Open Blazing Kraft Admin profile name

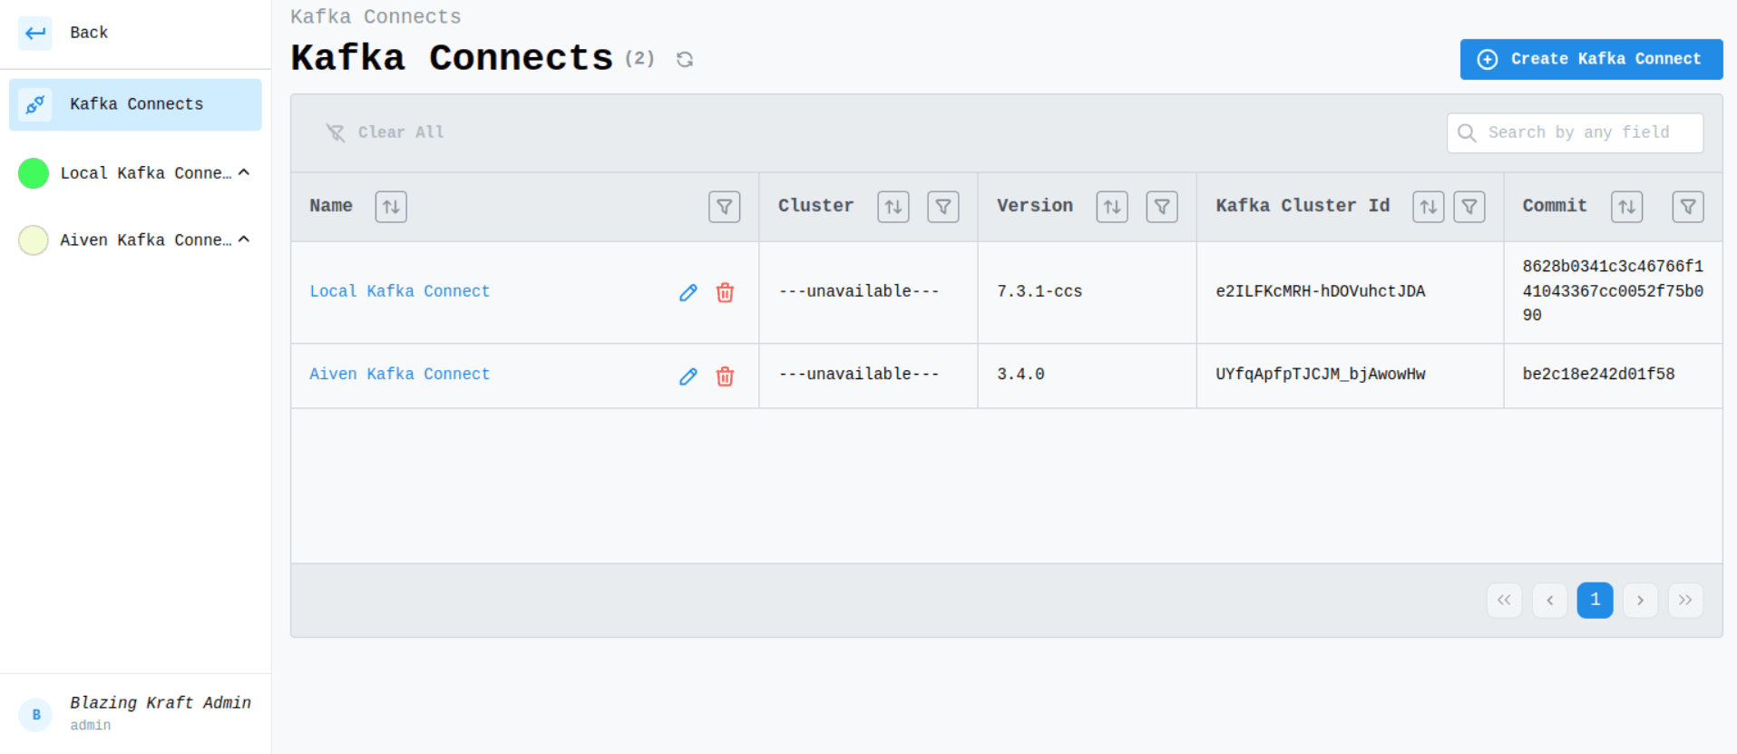161,703
